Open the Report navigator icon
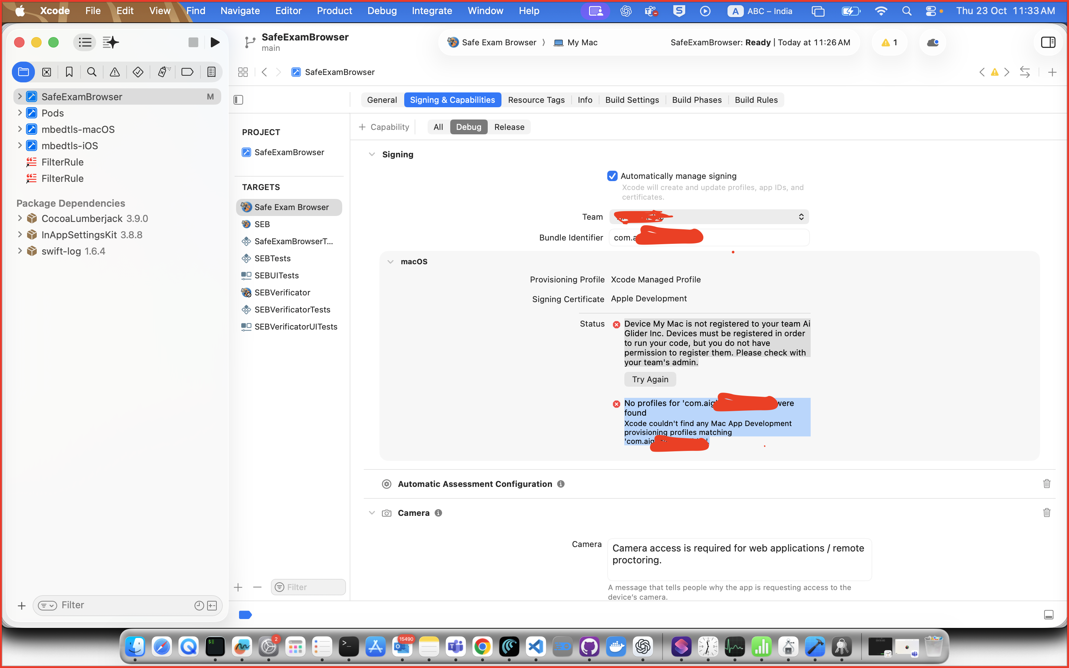Viewport: 1069px width, 668px height. 211,72
